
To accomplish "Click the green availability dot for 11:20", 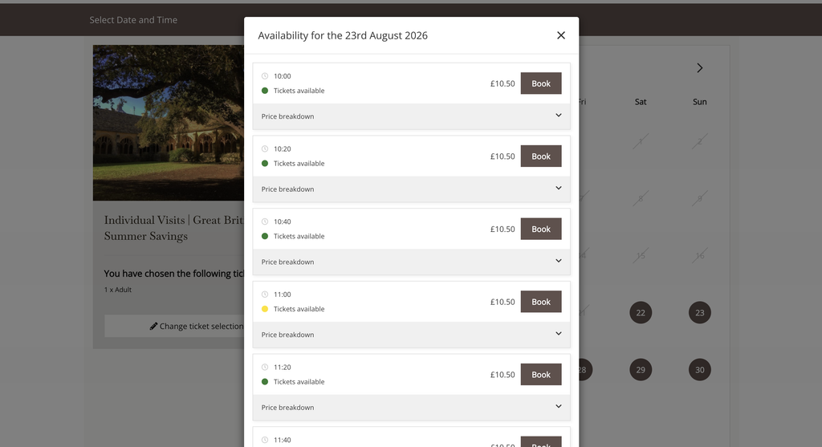I will coord(265,382).
